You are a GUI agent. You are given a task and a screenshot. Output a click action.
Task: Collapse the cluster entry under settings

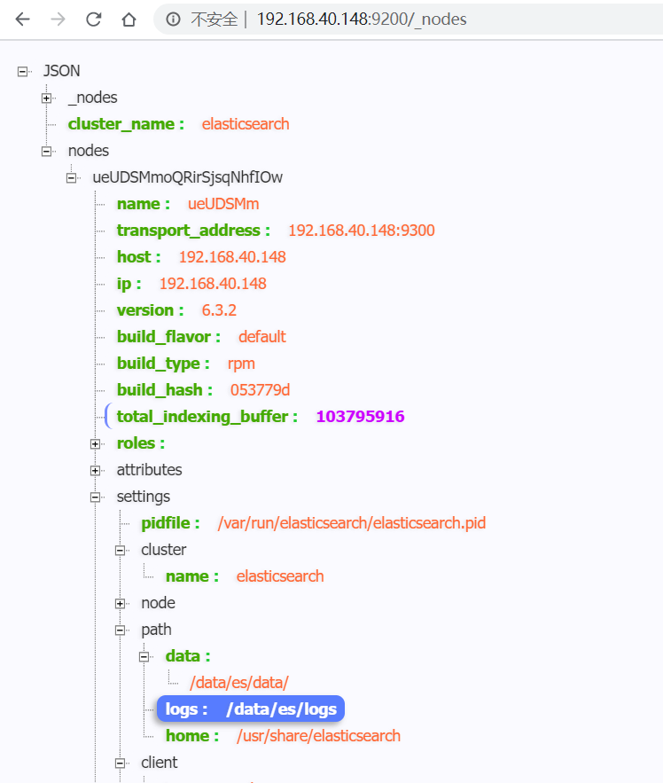[x=120, y=551]
